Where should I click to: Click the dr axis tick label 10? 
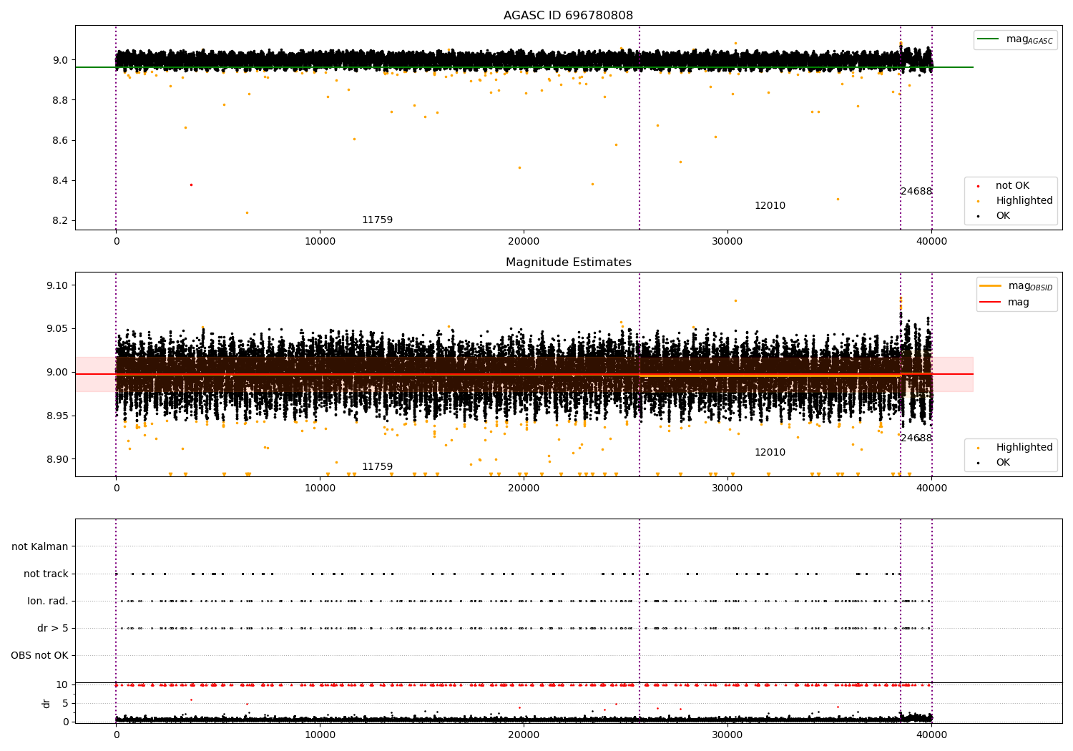click(62, 685)
